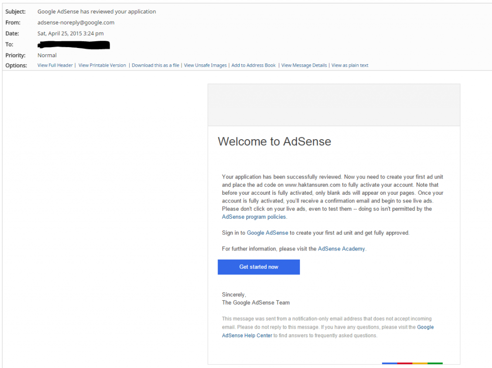Click the Priority: field label
The width and height of the screenshot is (492, 368).
15,56
